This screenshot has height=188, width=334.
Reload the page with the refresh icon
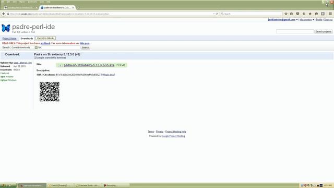(217, 14)
